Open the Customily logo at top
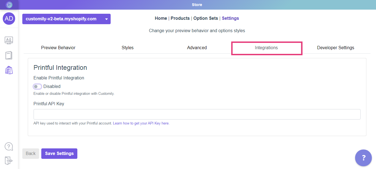The height and width of the screenshot is (169, 376). point(9,5)
